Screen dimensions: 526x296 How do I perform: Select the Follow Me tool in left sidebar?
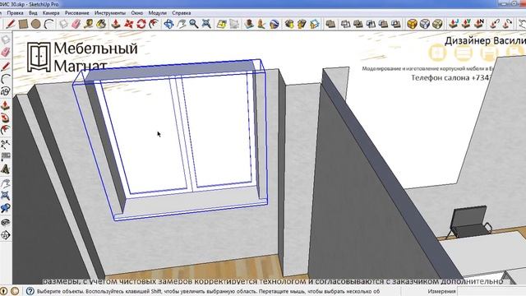tap(6, 118)
